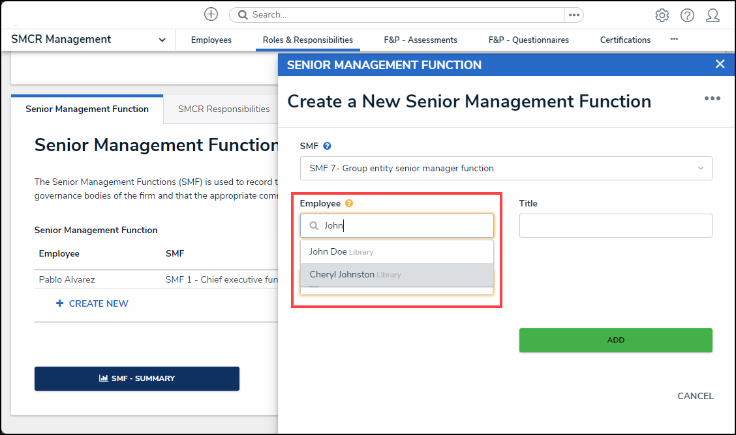Open the user profile icon

(x=713, y=15)
